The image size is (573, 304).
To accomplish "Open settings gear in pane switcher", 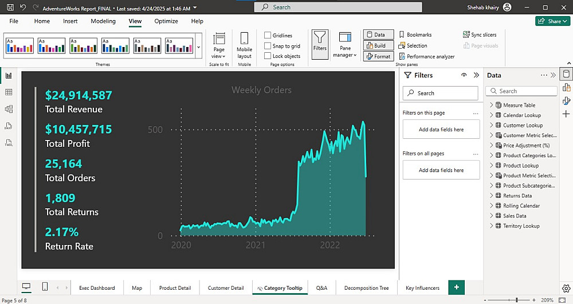I will coord(566,289).
